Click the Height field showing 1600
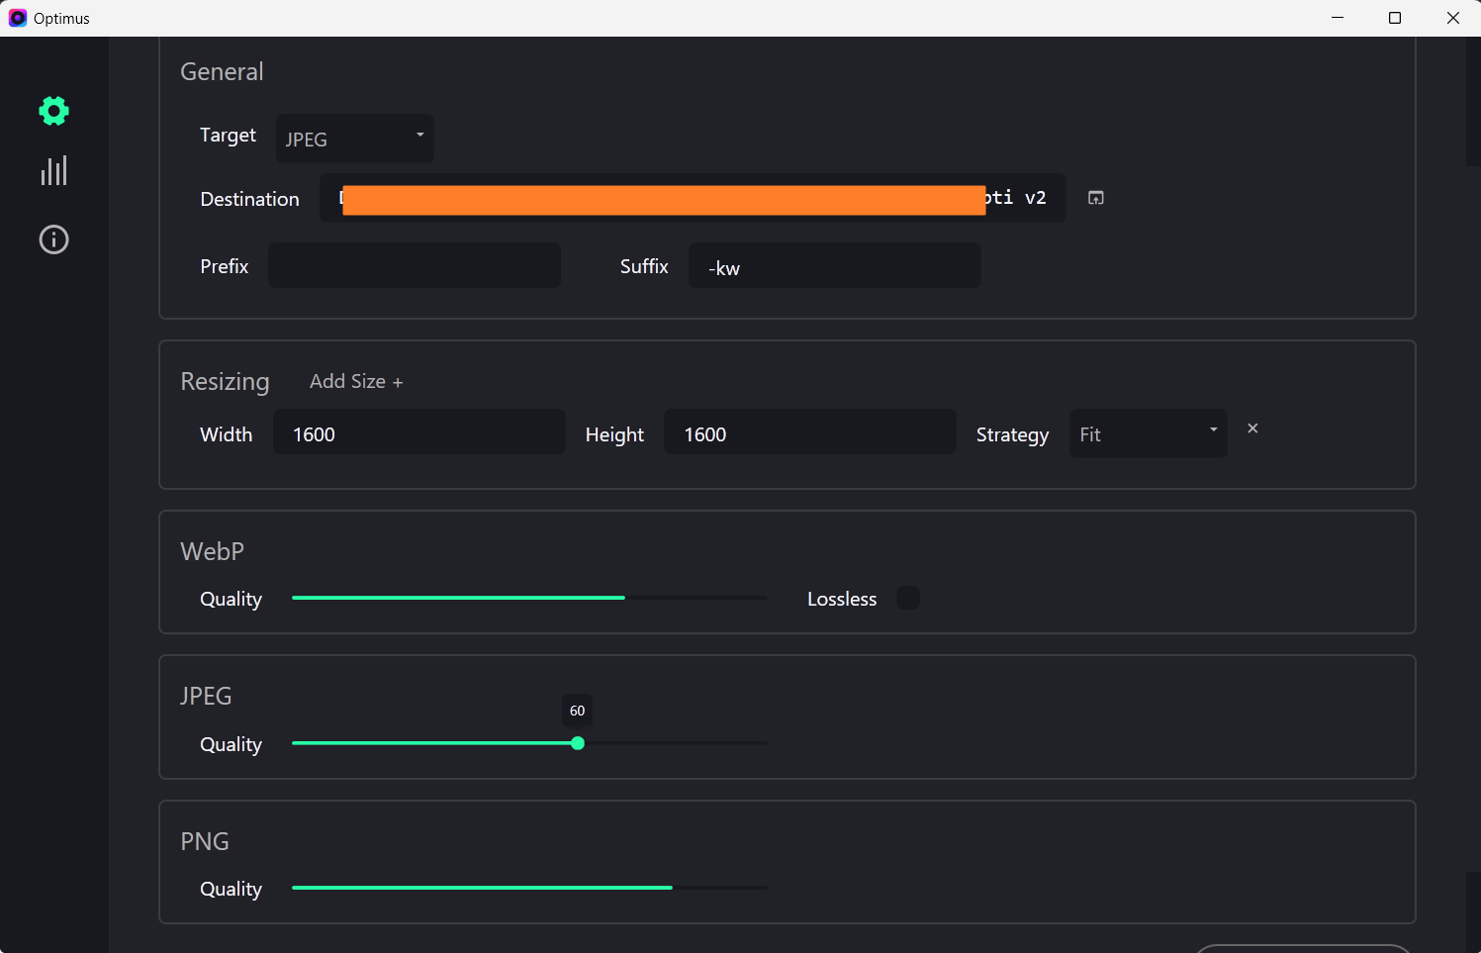 point(809,431)
